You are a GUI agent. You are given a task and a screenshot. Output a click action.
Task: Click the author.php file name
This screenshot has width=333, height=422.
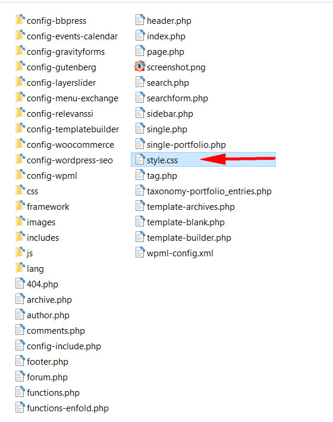click(48, 315)
